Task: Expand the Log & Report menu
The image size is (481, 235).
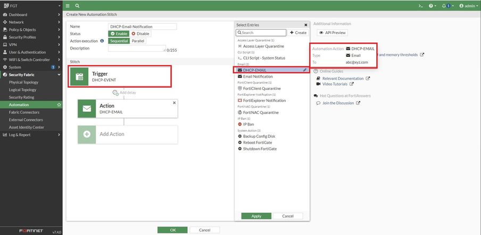Action: click(x=31, y=135)
